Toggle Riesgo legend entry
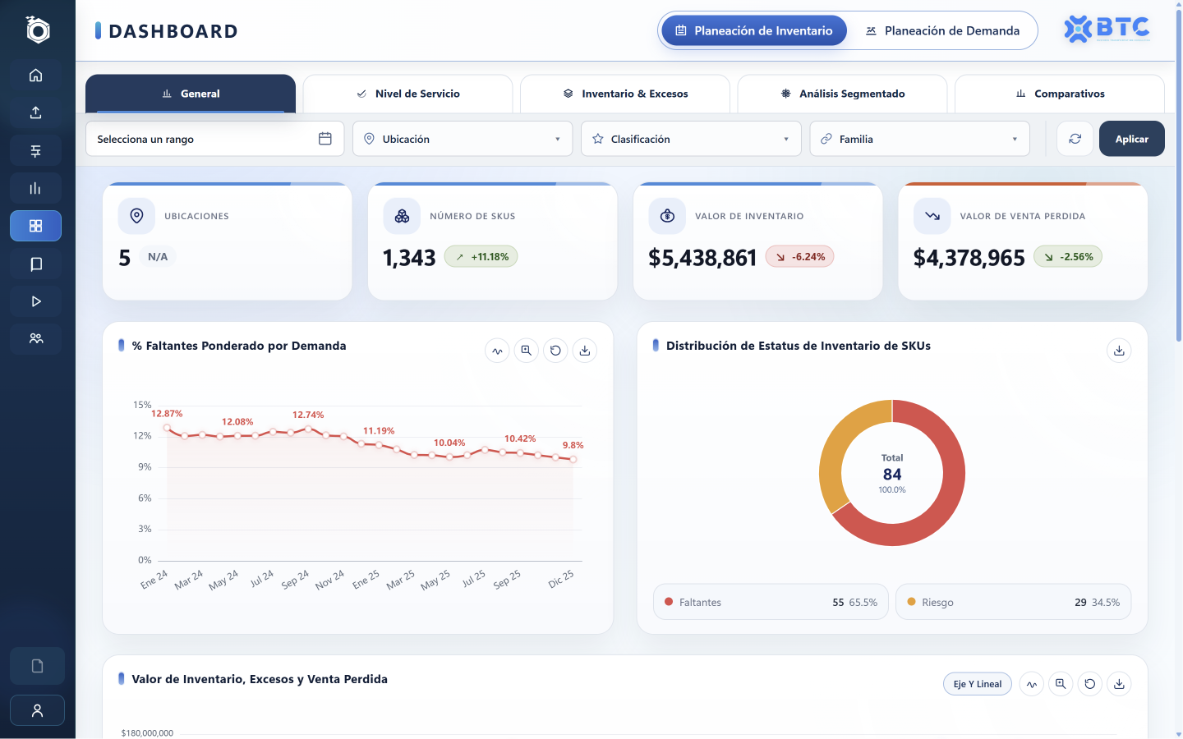 pyautogui.click(x=1013, y=602)
